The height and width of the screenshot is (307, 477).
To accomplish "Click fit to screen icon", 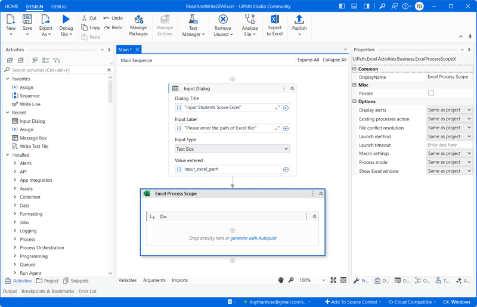I will click(333, 280).
